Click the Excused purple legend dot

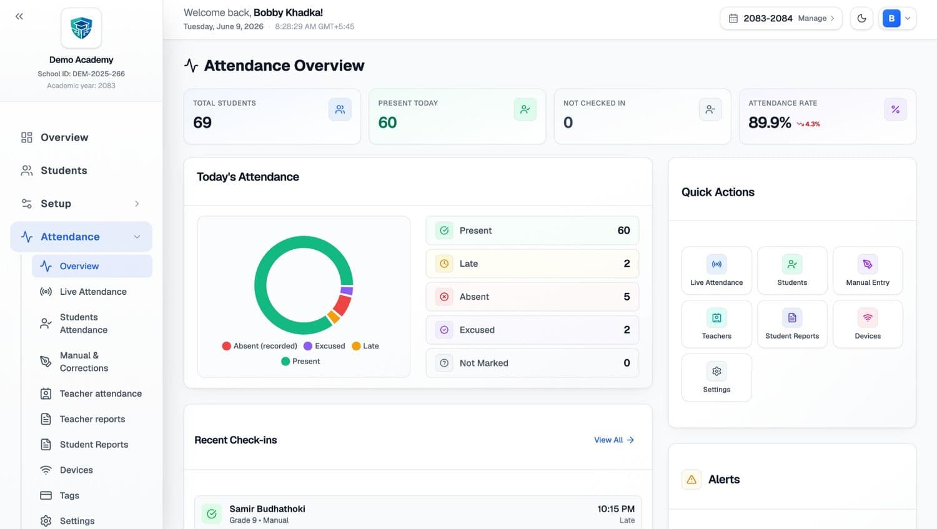tap(308, 346)
